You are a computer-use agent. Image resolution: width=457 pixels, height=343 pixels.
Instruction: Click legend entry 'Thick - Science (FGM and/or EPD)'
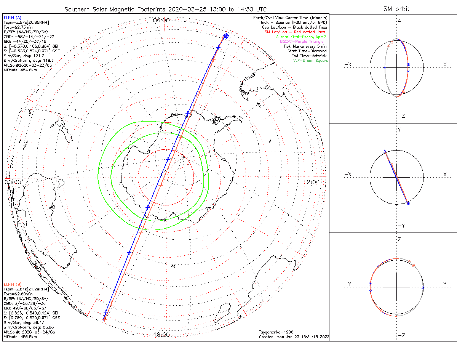click(x=293, y=22)
